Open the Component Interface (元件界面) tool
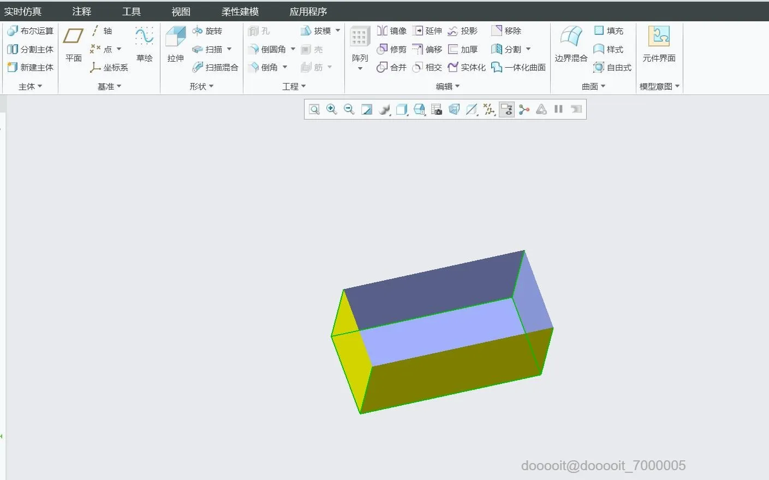Viewport: 769px width, 480px height. 659,44
